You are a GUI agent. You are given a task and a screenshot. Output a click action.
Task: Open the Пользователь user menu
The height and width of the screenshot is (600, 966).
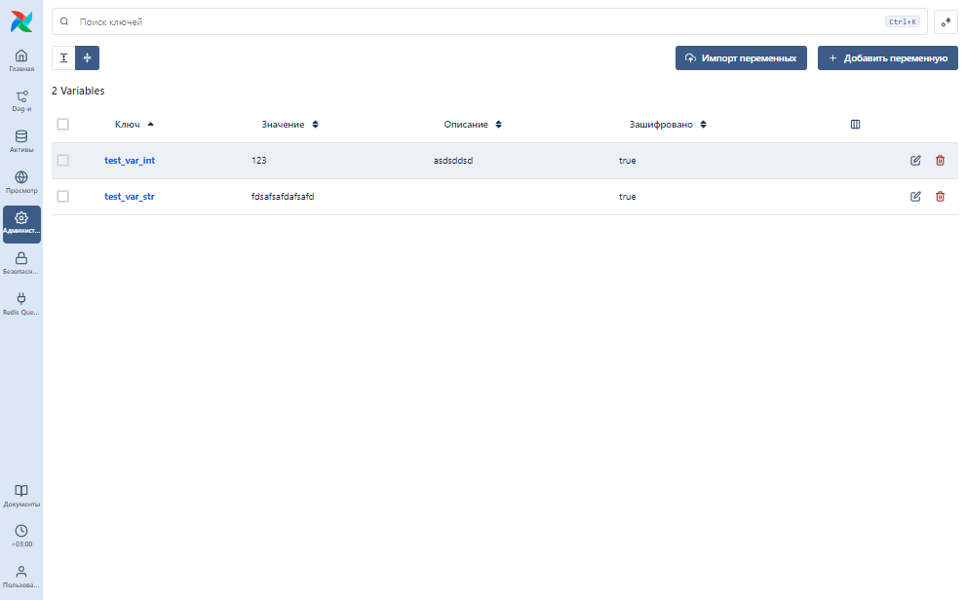[x=21, y=578]
